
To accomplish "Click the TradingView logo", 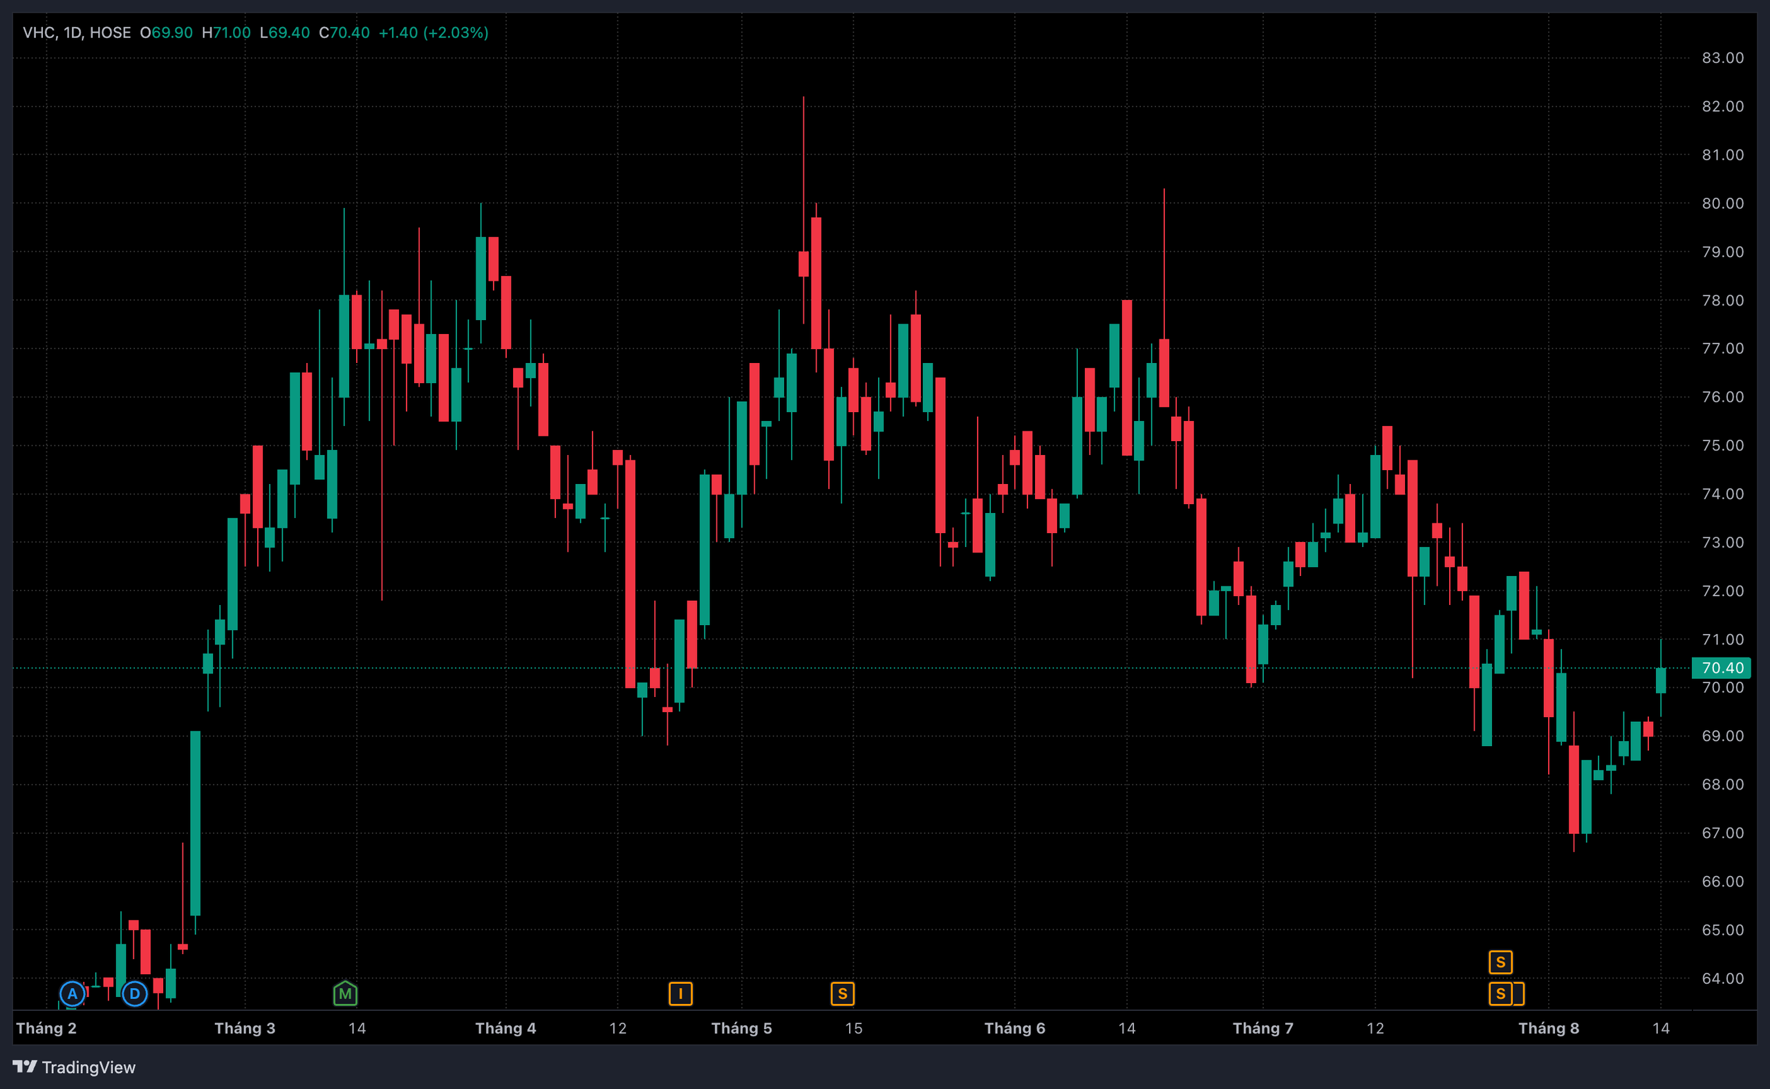I will coord(74,1067).
